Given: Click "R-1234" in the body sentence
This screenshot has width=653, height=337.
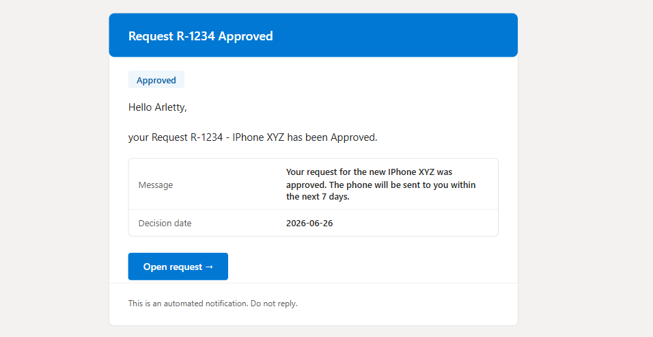Looking at the screenshot, I should (206, 137).
